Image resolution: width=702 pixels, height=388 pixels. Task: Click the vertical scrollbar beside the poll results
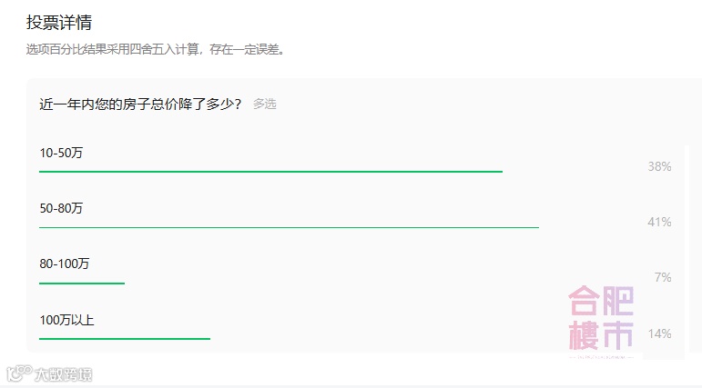point(687,245)
